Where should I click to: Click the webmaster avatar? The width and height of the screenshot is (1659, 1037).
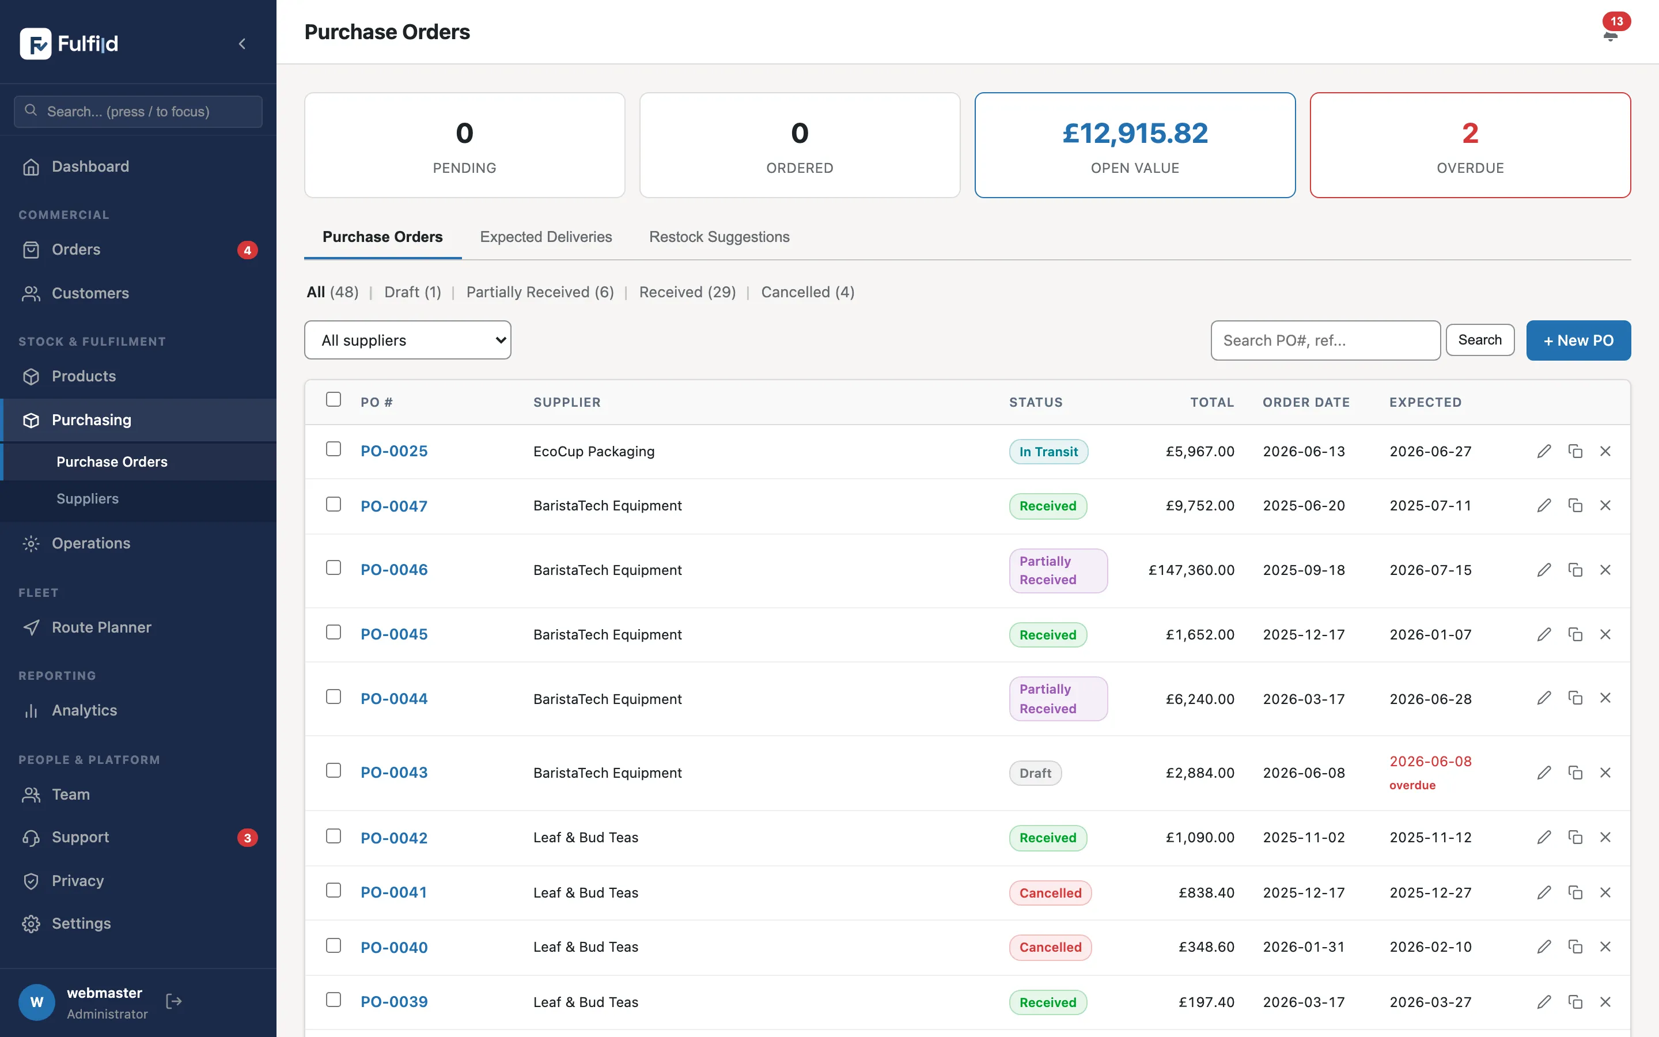click(37, 1002)
